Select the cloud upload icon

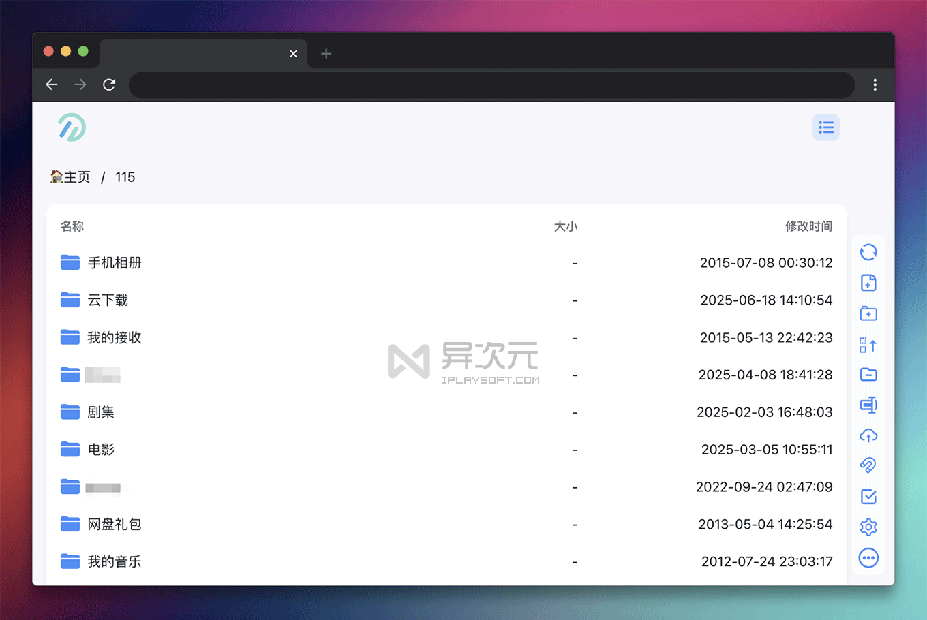click(x=868, y=435)
